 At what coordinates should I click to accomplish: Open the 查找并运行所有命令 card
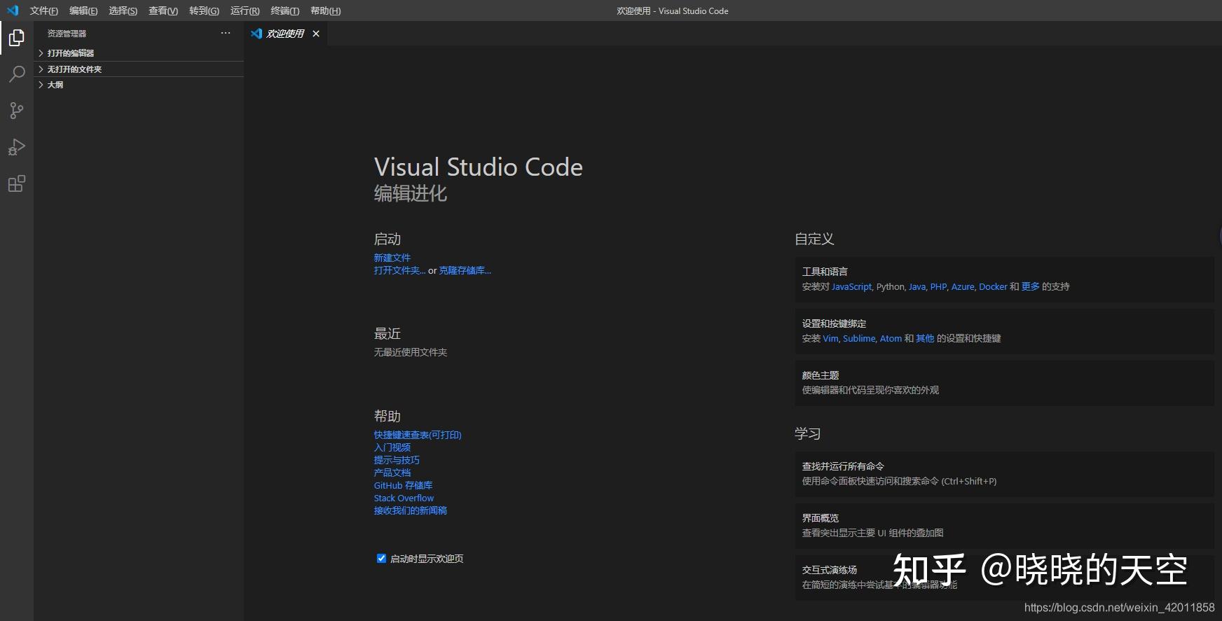pyautogui.click(x=1004, y=474)
